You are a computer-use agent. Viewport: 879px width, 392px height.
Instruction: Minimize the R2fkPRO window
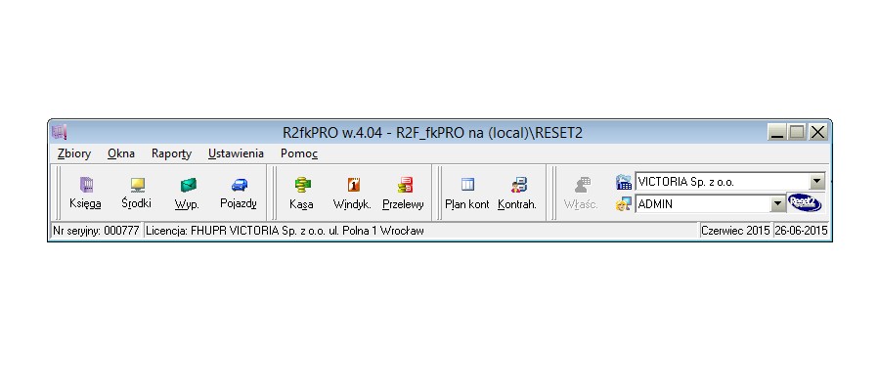pos(777,132)
